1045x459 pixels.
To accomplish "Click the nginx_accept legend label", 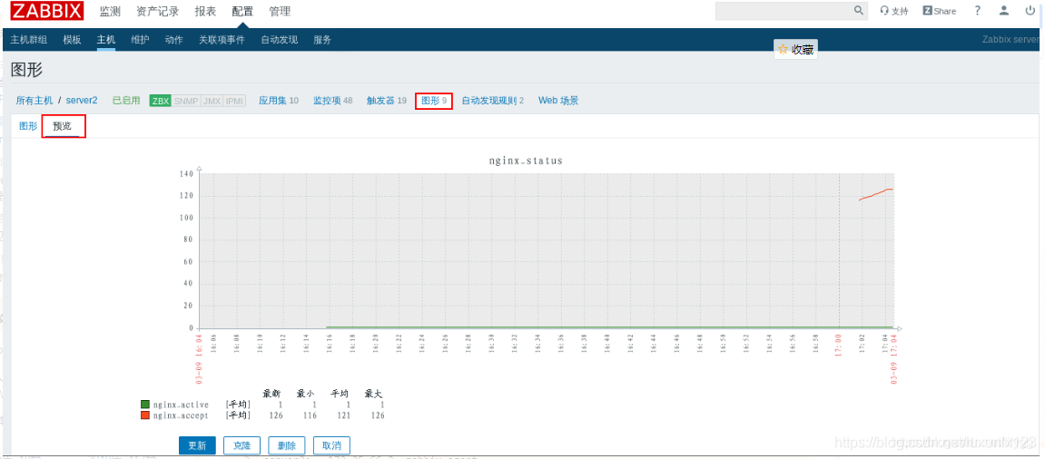I will tap(182, 415).
